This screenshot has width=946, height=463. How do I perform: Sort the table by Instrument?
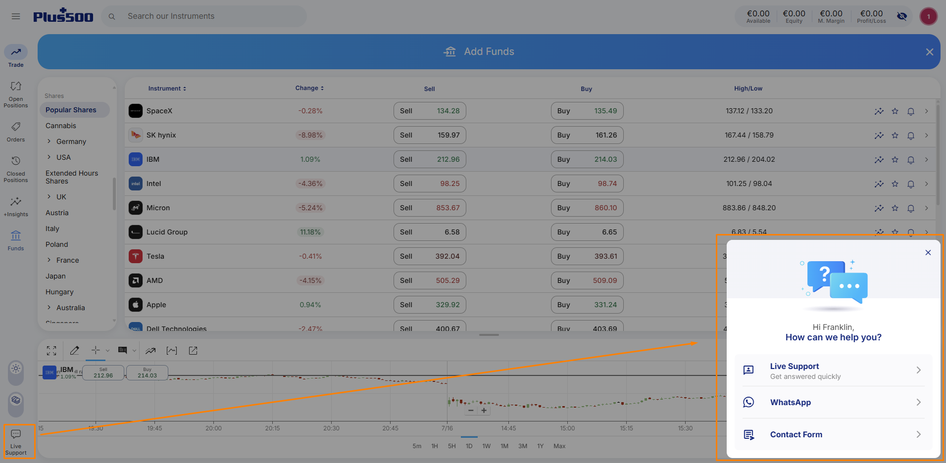coord(167,89)
